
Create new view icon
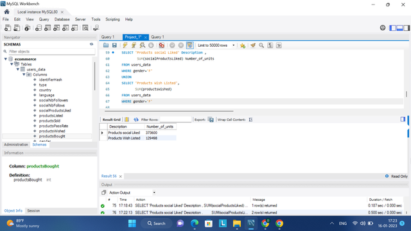[57, 28]
